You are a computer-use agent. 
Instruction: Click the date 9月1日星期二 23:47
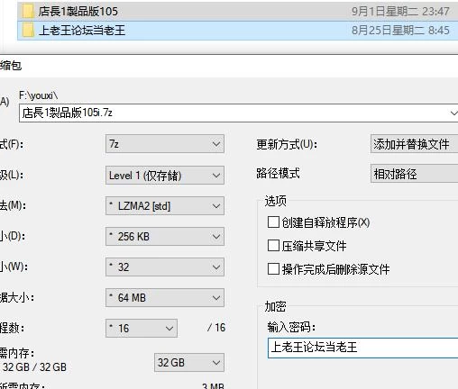[x=400, y=12]
